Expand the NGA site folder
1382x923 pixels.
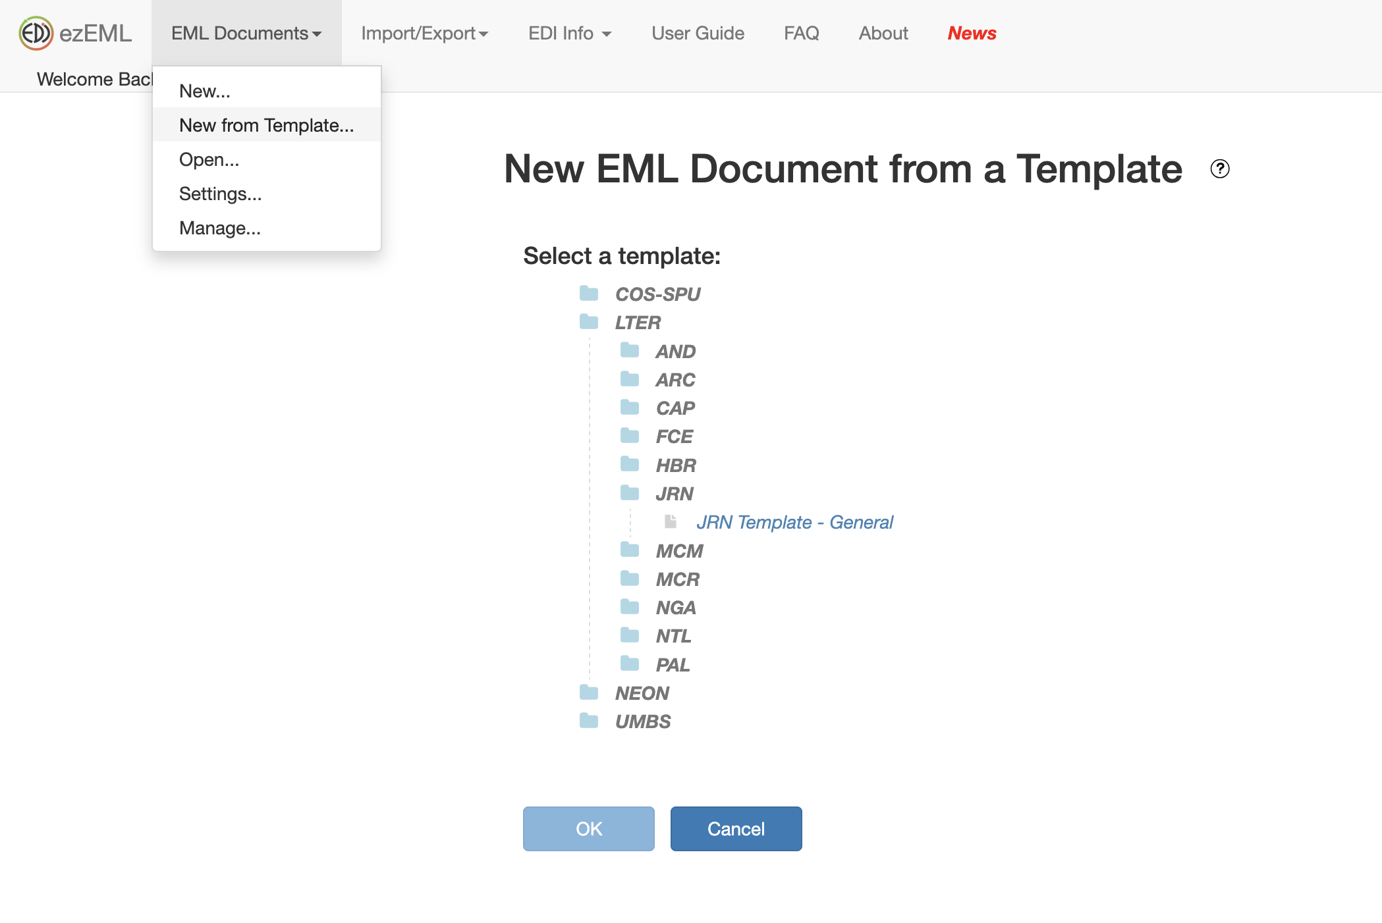coord(676,608)
